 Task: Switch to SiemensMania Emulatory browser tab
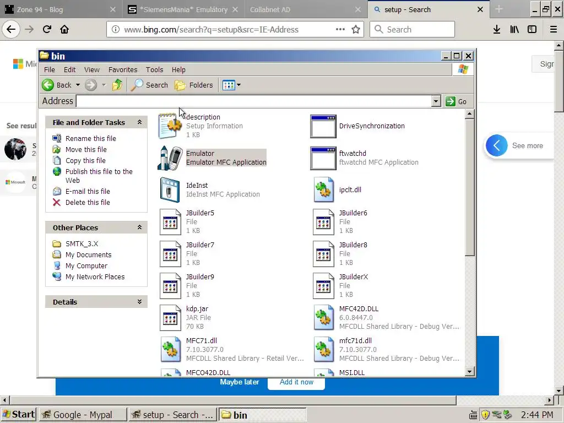(183, 10)
